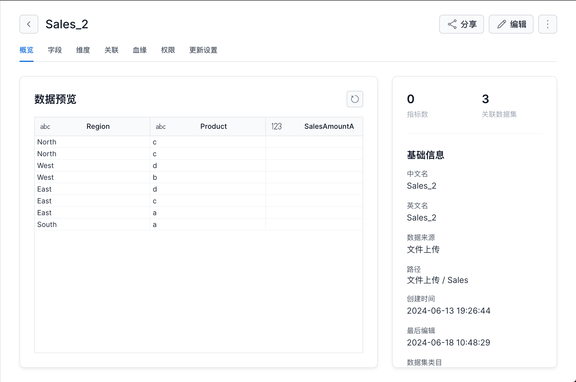
Task: Switch to the 字段 tab
Action: coord(55,50)
